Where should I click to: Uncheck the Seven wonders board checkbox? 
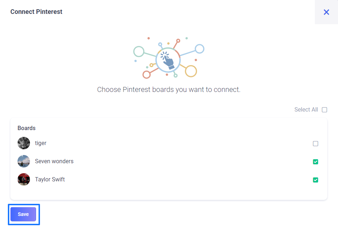[316, 161]
